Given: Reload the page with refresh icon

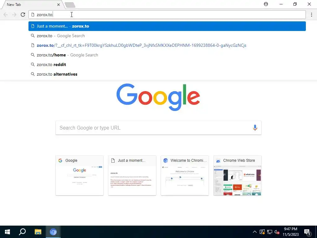Looking at the screenshot, I should 23,15.
